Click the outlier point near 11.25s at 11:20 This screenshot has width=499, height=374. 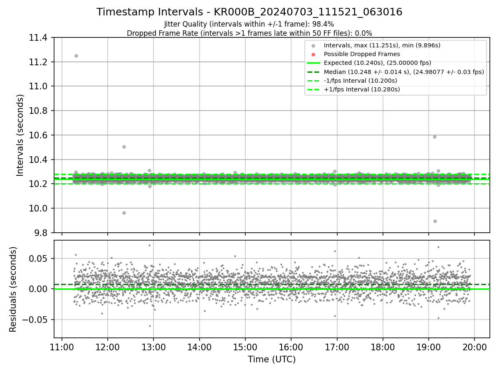point(76,56)
